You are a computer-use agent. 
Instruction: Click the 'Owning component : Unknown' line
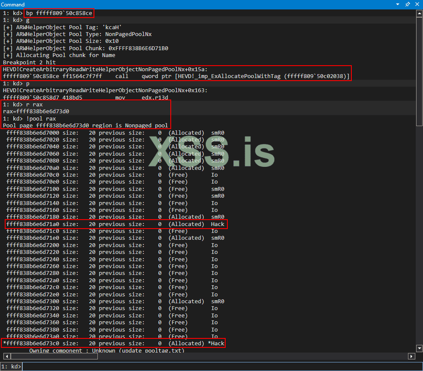coord(107,350)
